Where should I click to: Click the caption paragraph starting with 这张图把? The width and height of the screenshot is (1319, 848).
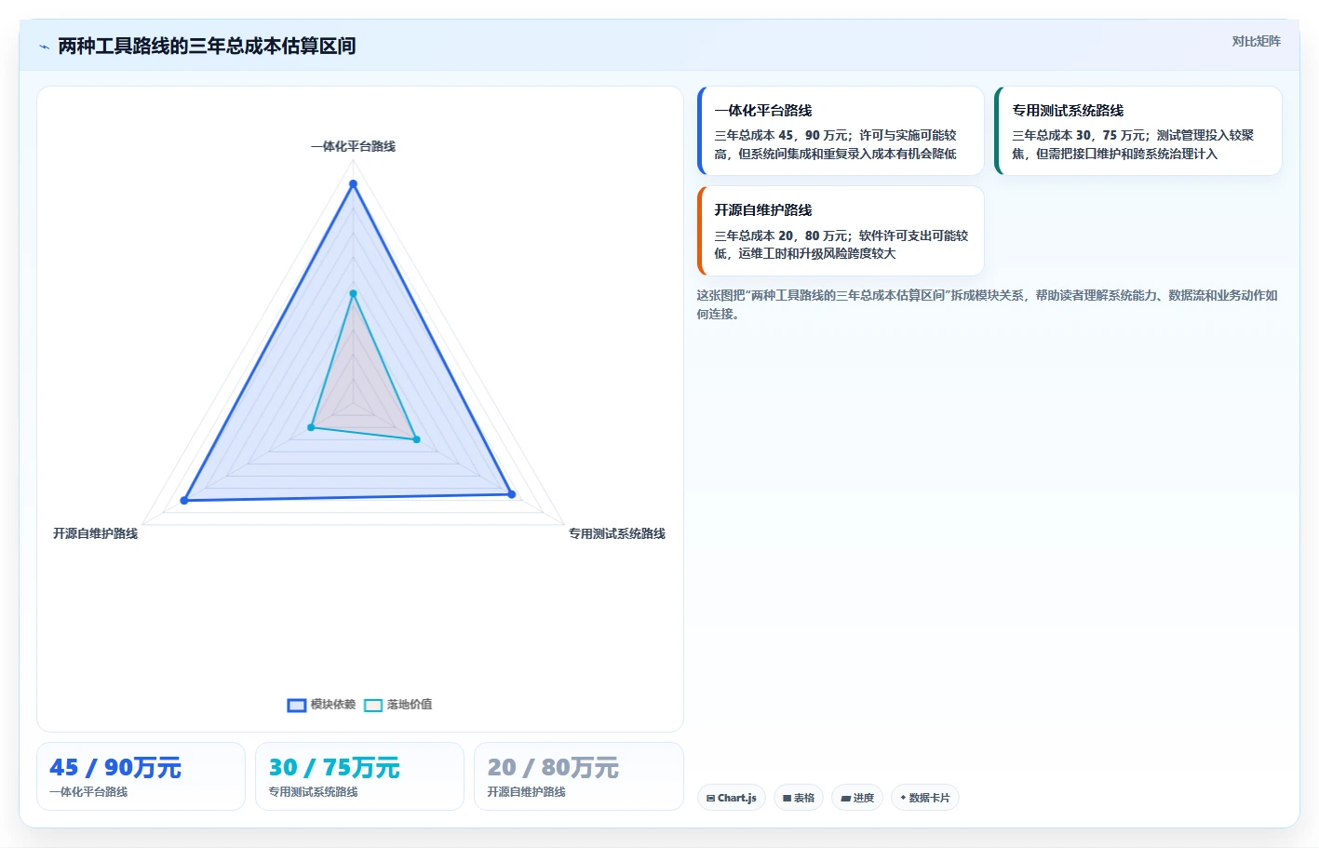(987, 304)
